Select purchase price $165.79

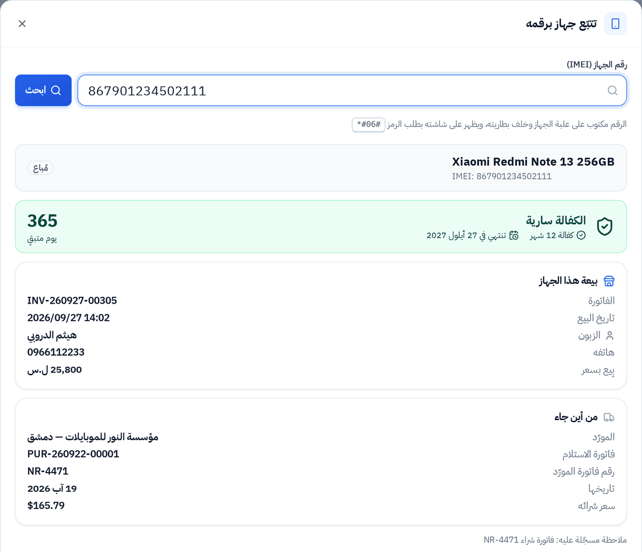coord(46,505)
